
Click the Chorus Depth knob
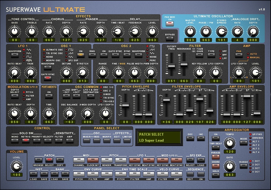(66, 31)
